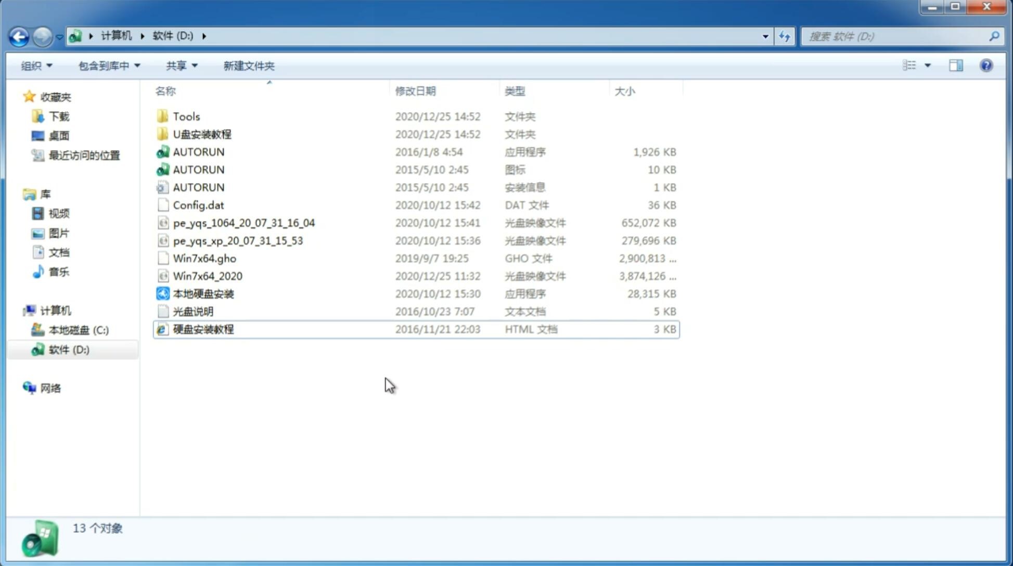Open pe_yqs_1064 disc image file
Screen dimensions: 1013x566
pyautogui.click(x=243, y=223)
